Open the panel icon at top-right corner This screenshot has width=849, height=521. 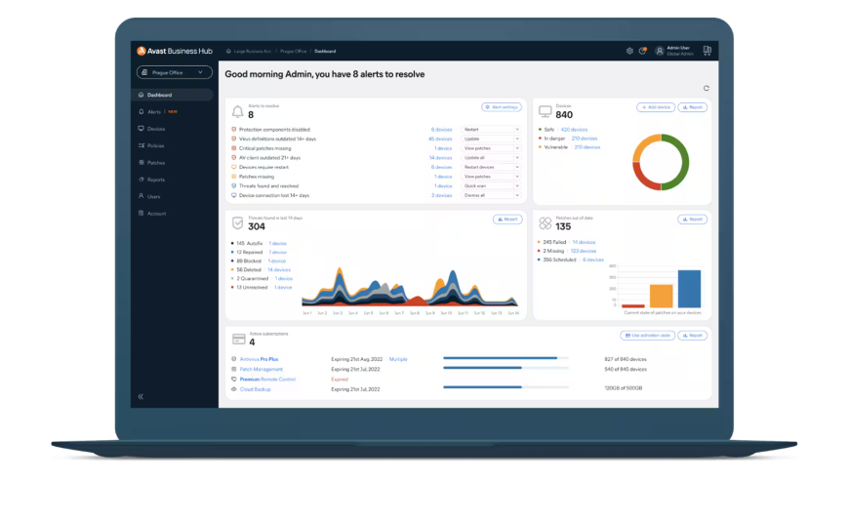click(x=707, y=51)
